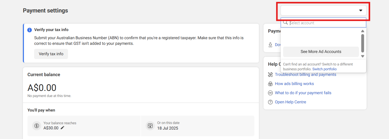Follow the Switch portfolio link
This screenshot has height=139, width=389.
(324, 69)
